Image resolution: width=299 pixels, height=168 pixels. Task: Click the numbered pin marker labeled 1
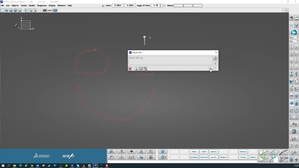click(x=145, y=40)
